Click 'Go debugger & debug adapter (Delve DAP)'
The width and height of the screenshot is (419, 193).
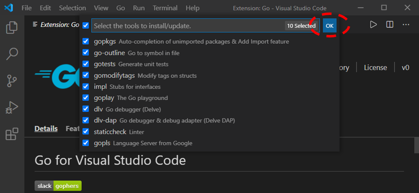pyautogui.click(x=177, y=121)
